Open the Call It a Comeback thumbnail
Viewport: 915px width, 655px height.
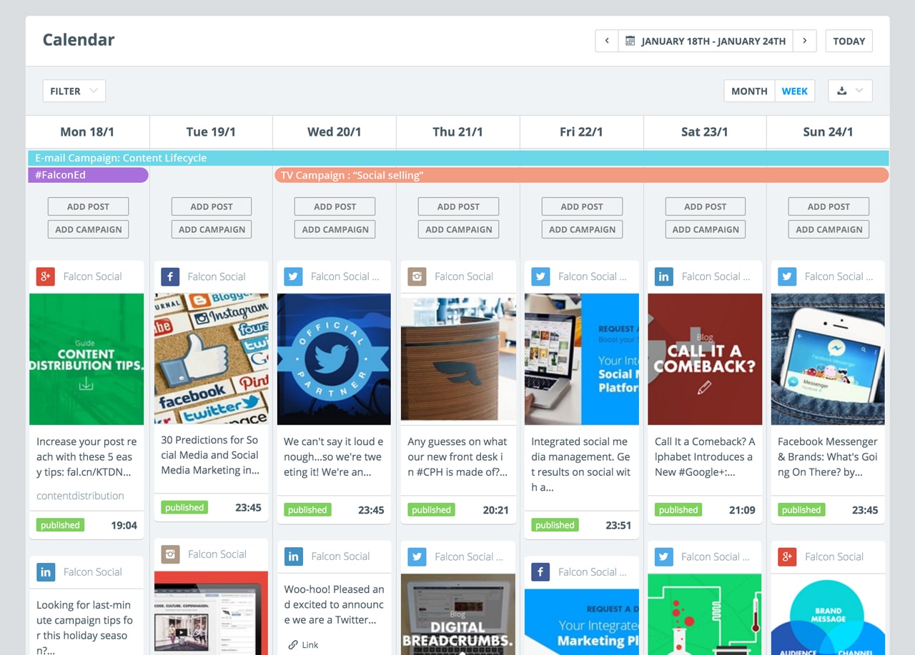point(705,359)
